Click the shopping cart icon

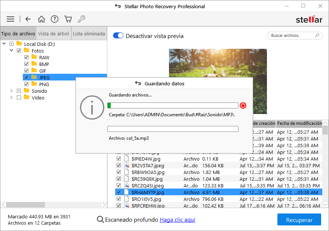tap(68, 19)
